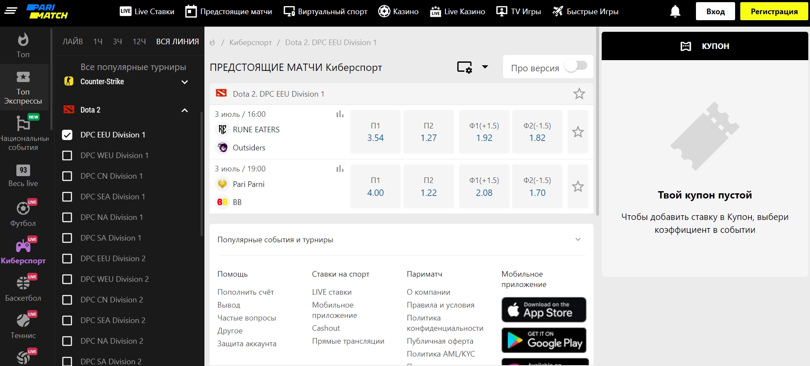The width and height of the screenshot is (810, 366).
Task: Bet П2 1.27 on Outsiders
Action: 429,132
